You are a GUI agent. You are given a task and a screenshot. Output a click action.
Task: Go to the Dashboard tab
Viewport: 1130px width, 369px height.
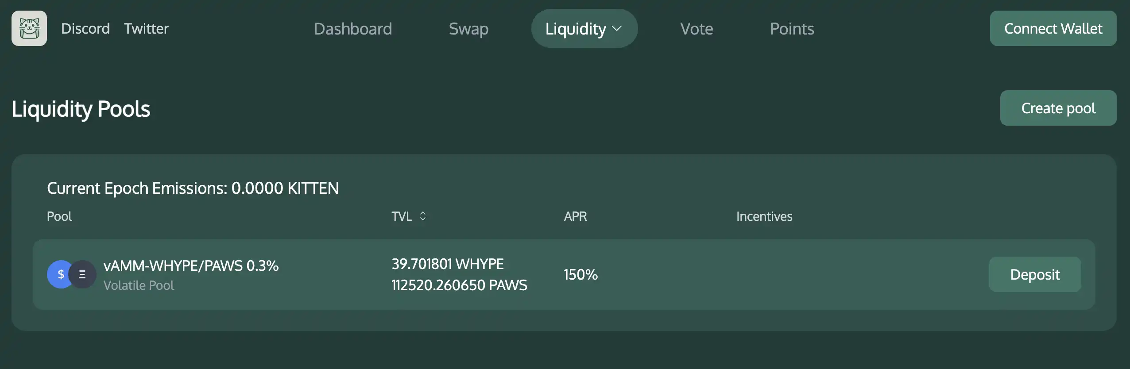point(352,29)
